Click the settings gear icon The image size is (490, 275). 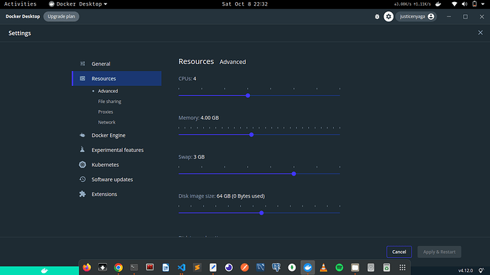388,16
